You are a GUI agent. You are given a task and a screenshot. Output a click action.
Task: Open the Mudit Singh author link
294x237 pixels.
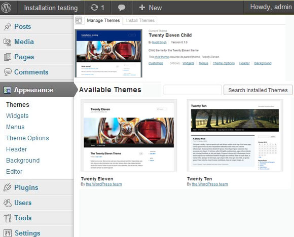point(159,43)
